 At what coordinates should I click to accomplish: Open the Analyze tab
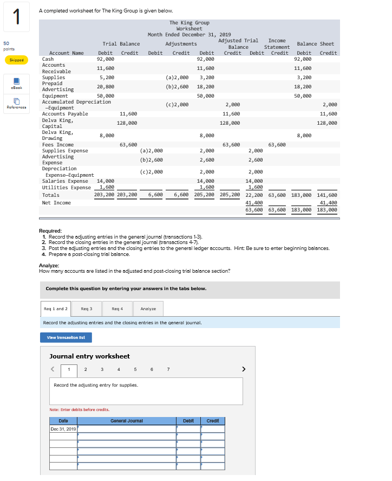point(148,309)
